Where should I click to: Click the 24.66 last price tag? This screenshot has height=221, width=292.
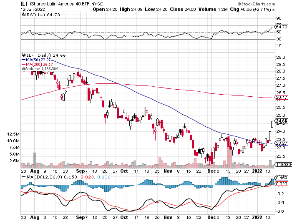pyautogui.click(x=282, y=121)
